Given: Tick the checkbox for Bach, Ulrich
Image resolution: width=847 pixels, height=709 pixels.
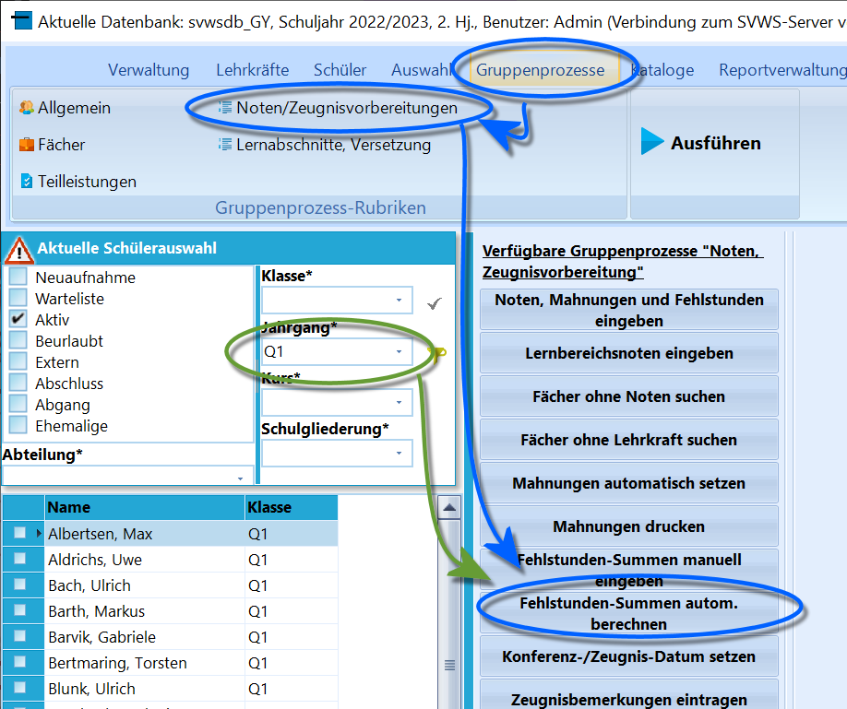Looking at the screenshot, I should coord(20,585).
